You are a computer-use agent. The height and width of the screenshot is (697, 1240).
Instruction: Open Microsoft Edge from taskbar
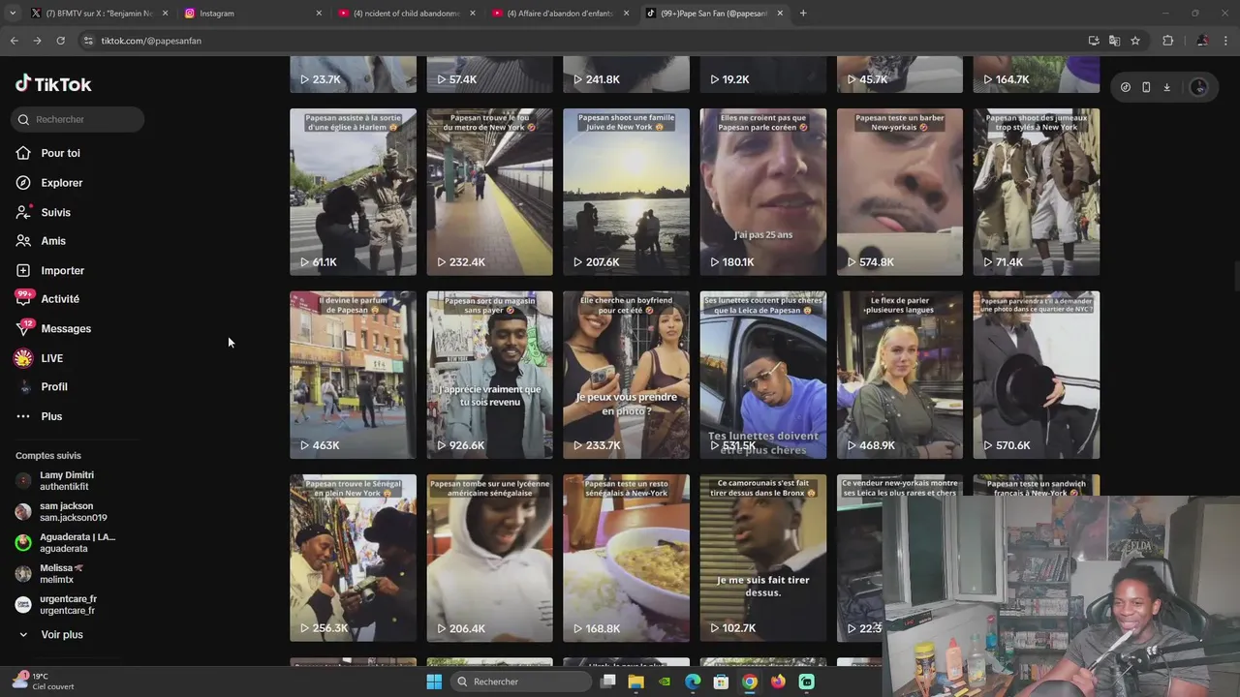pyautogui.click(x=693, y=682)
